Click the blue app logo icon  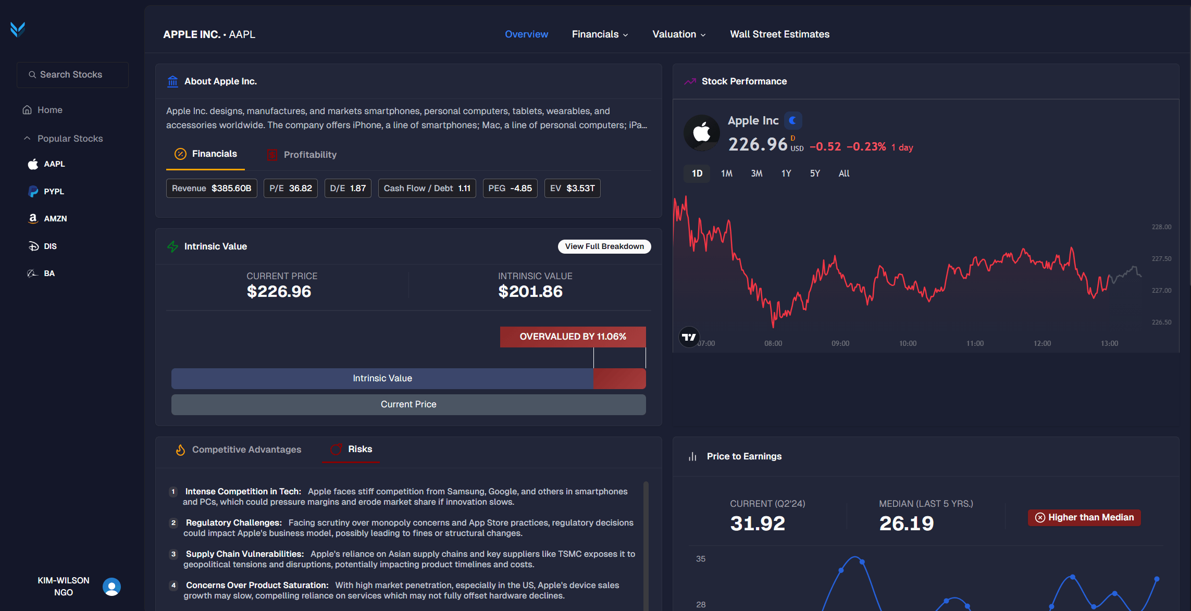(18, 30)
